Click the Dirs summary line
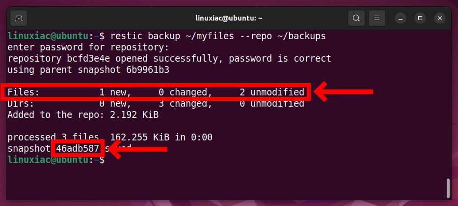 (x=156, y=104)
